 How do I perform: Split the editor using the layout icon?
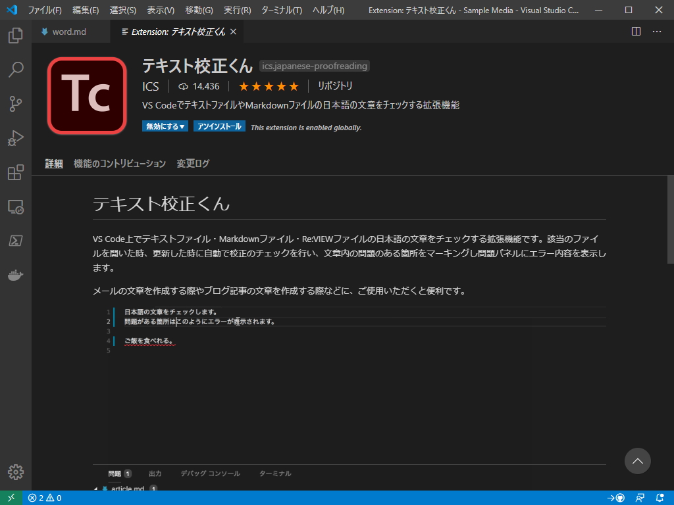(x=636, y=32)
